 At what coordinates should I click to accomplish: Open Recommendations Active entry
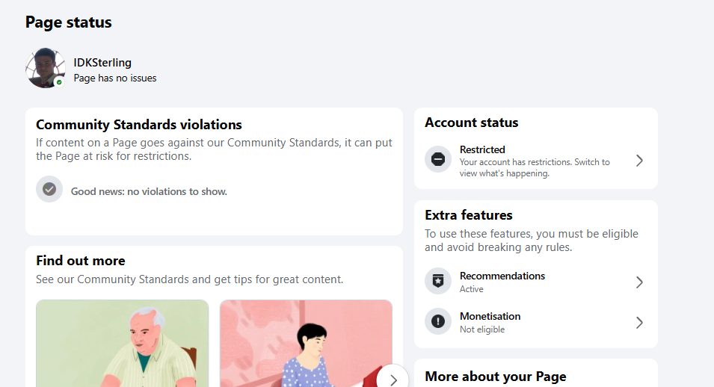536,282
